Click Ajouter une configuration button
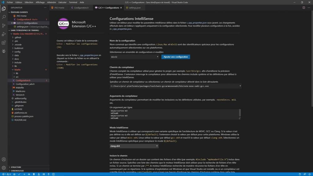The image size is (313, 176). (x=176, y=57)
